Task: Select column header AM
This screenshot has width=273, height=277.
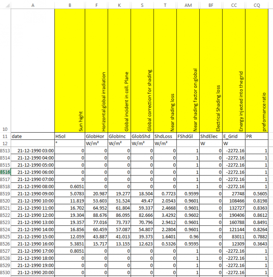Action: coord(188,5)
